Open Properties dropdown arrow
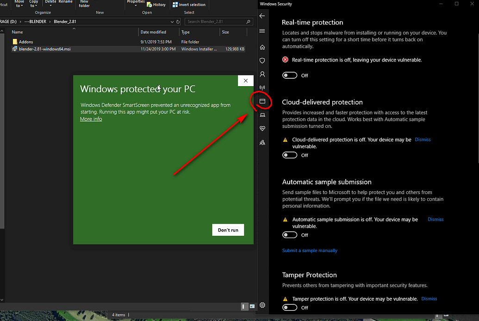The height and width of the screenshot is (321, 479). coord(136,6)
